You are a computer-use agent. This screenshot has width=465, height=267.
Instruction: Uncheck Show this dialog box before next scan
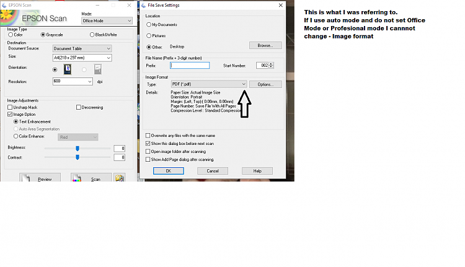148,144
